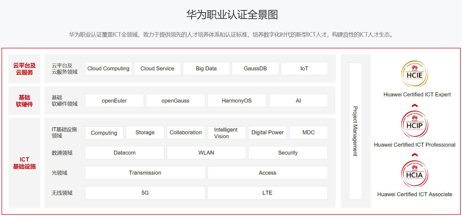Click the 云平台及云服务领域 row label

pyautogui.click(x=65, y=69)
